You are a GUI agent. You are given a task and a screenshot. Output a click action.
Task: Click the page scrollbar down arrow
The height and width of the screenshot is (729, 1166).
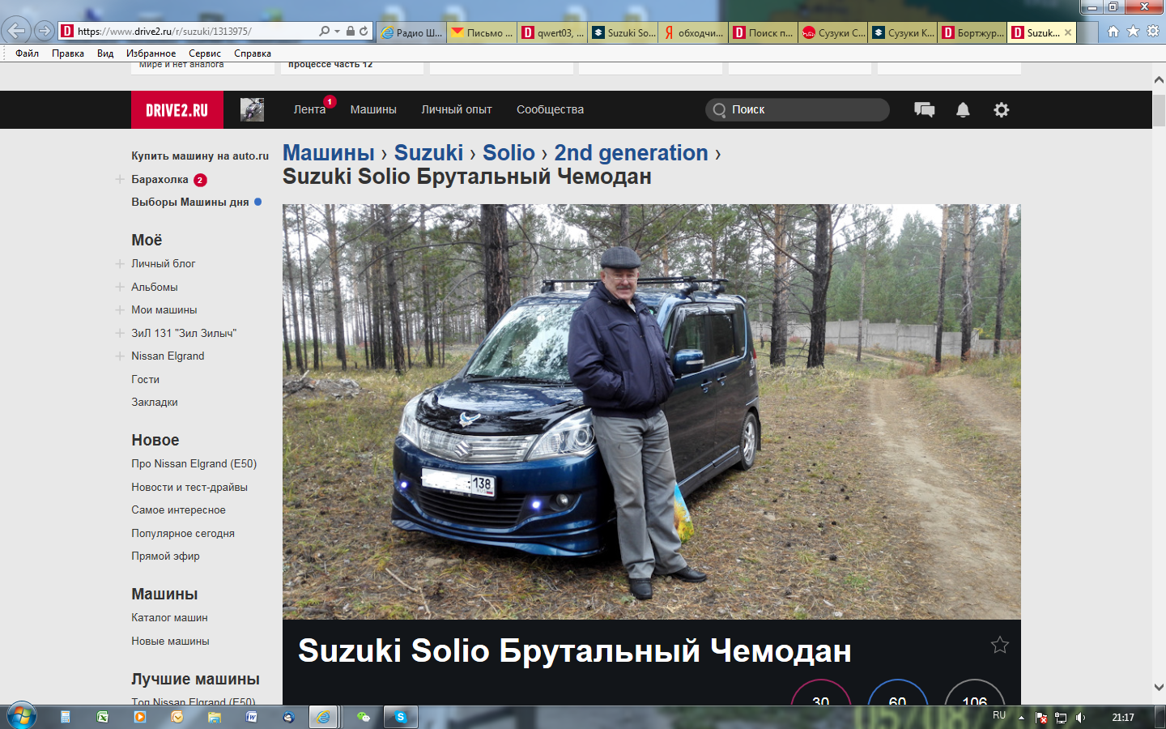pos(1159,687)
